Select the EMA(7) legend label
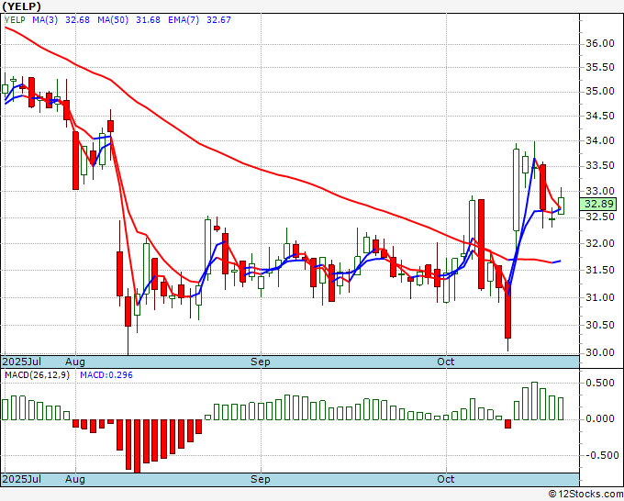624x501 pixels. pyautogui.click(x=184, y=20)
